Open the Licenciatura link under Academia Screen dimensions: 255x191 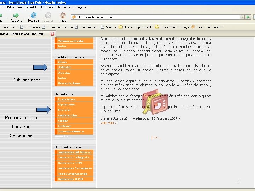(x=74, y=99)
